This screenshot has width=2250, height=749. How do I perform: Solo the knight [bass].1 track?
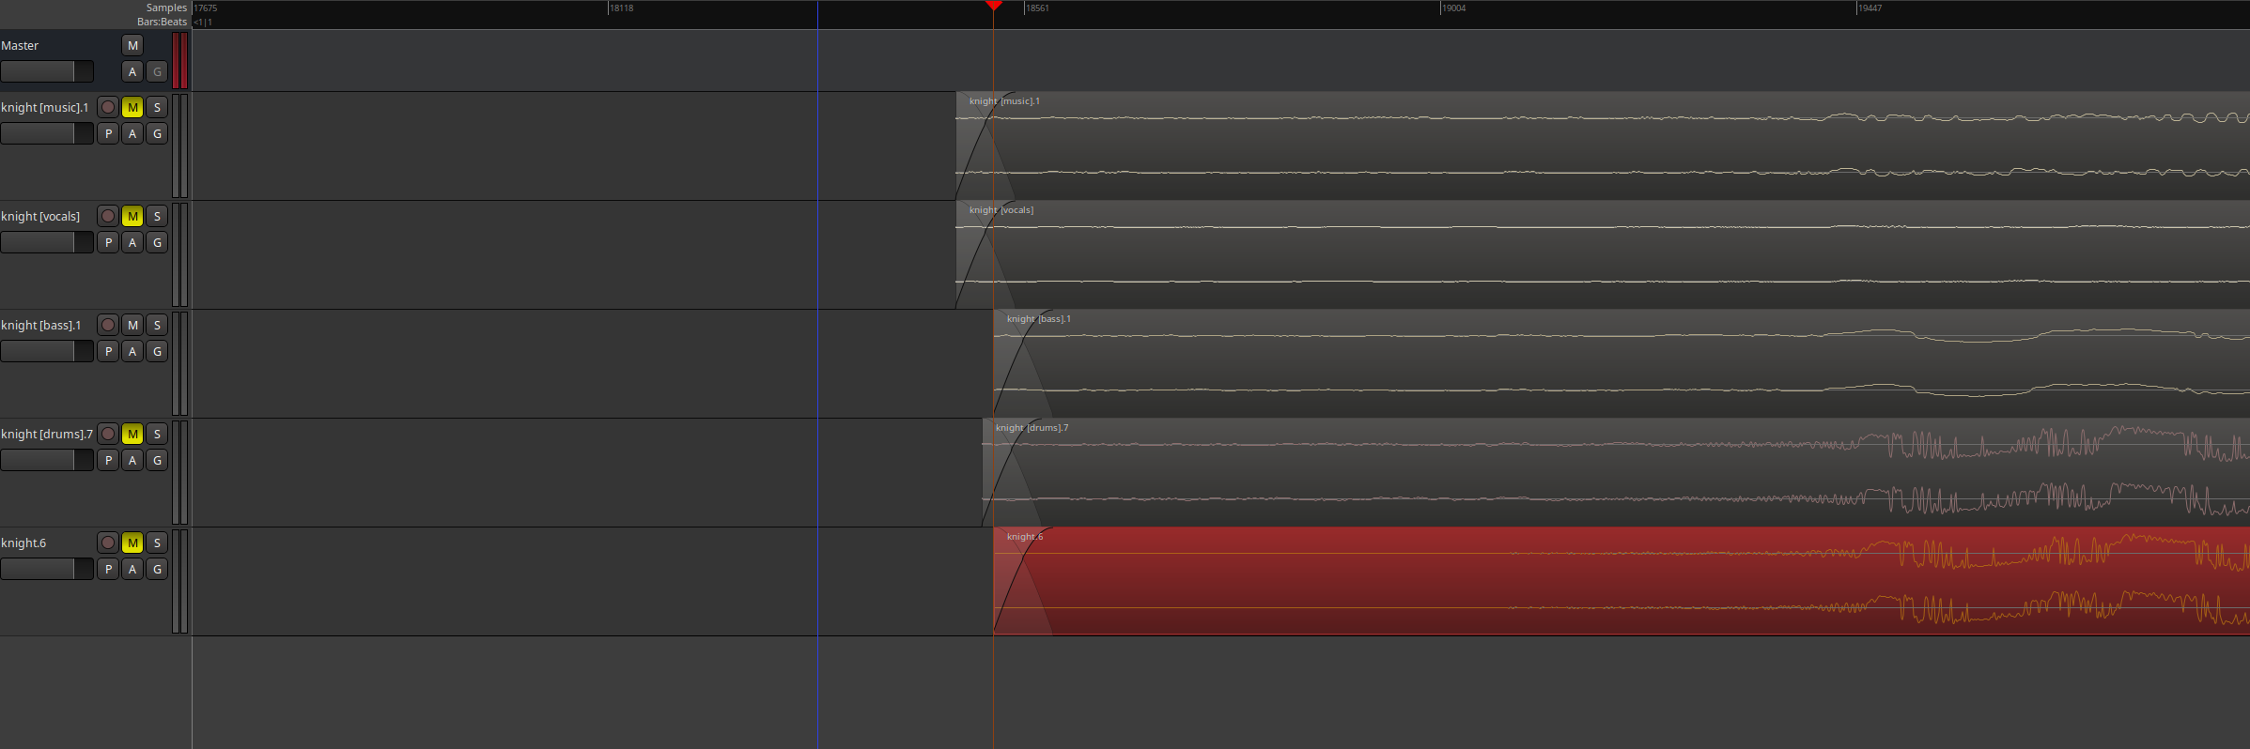157,325
